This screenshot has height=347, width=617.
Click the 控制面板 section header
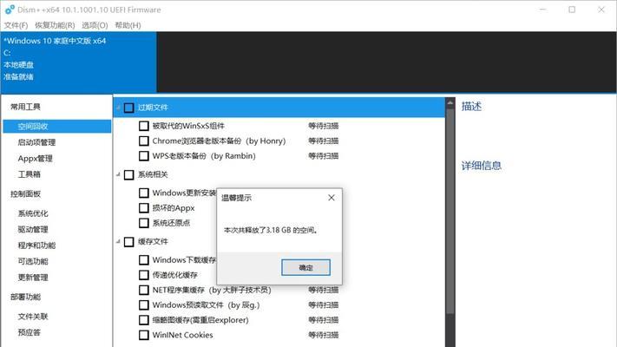tap(25, 194)
